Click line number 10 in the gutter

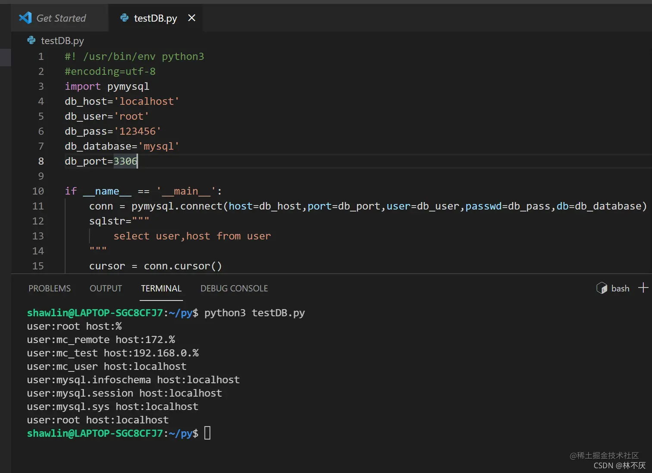[x=38, y=191]
